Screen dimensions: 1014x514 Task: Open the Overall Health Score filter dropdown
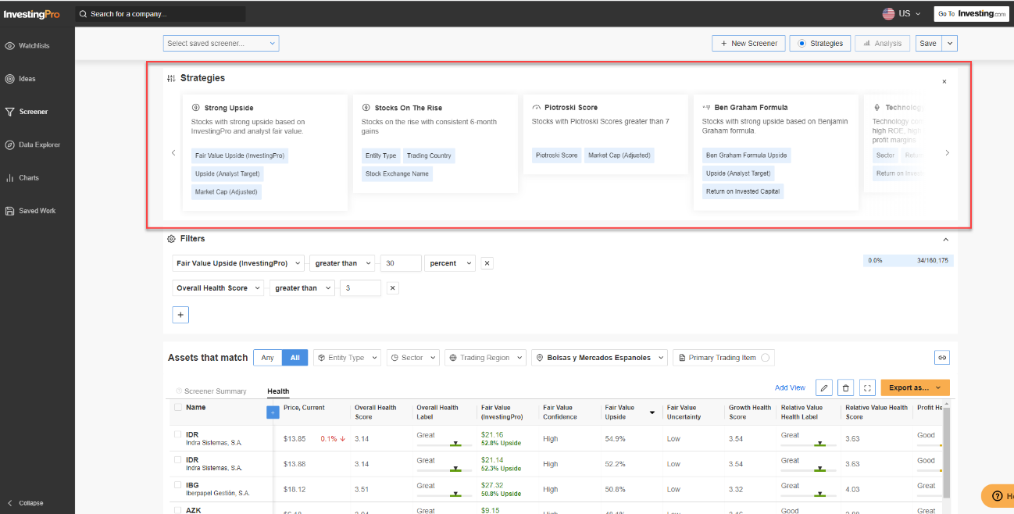tap(218, 288)
